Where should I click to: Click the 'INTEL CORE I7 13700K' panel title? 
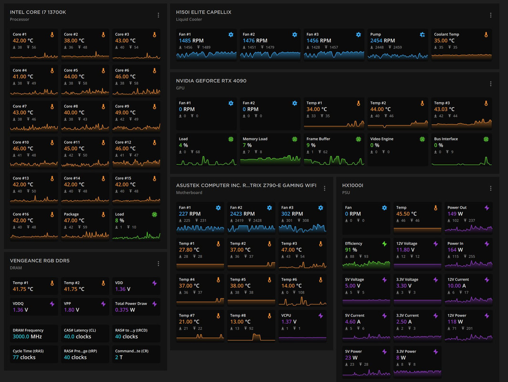38,12
